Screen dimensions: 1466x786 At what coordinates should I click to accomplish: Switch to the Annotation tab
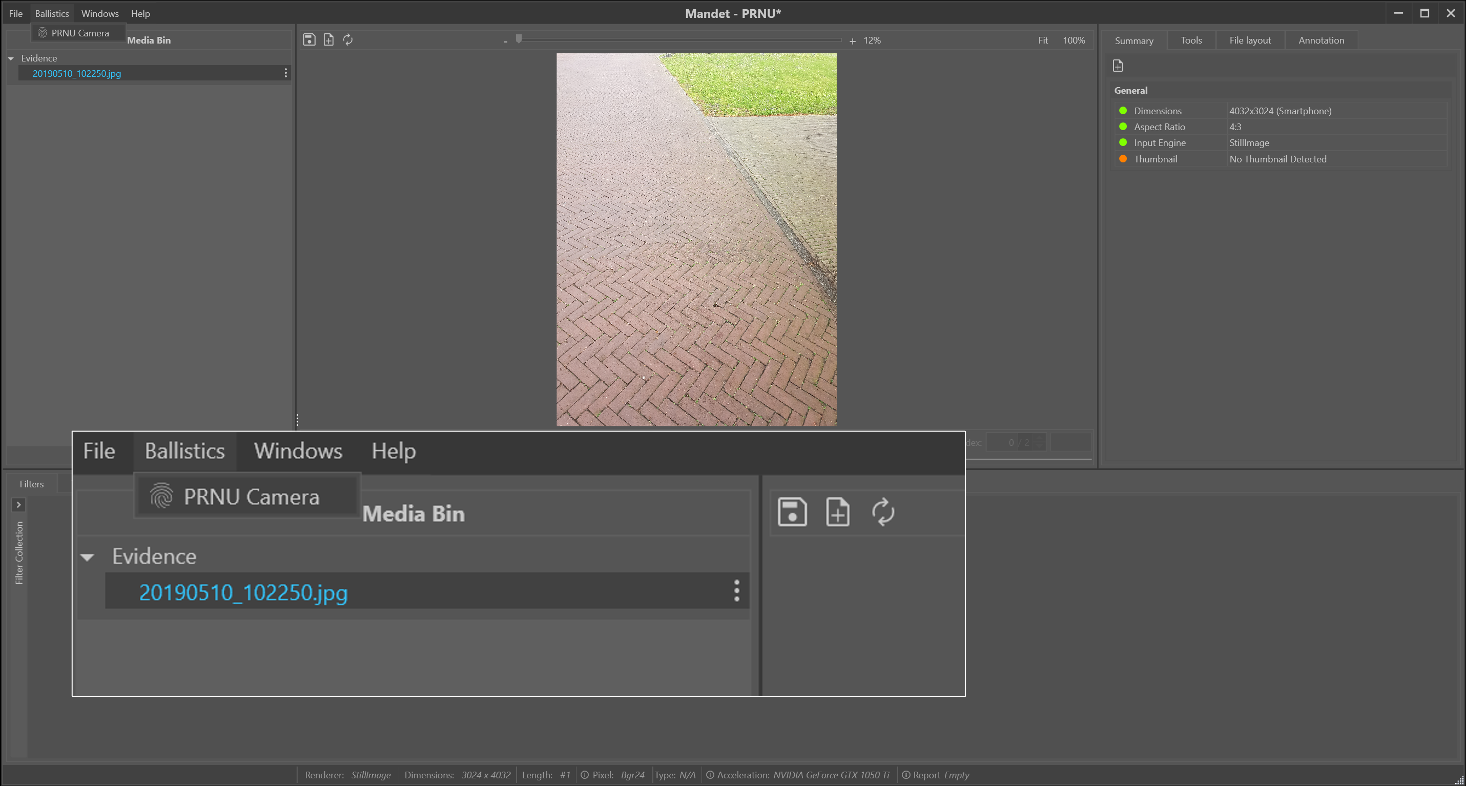(1321, 40)
